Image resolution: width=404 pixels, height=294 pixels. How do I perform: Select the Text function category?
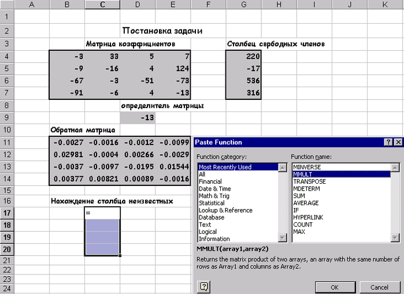pos(238,225)
